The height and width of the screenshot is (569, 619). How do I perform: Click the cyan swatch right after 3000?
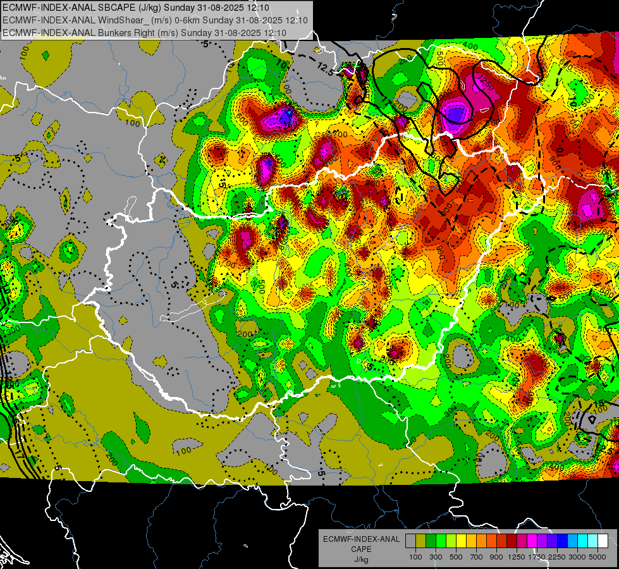(583, 541)
